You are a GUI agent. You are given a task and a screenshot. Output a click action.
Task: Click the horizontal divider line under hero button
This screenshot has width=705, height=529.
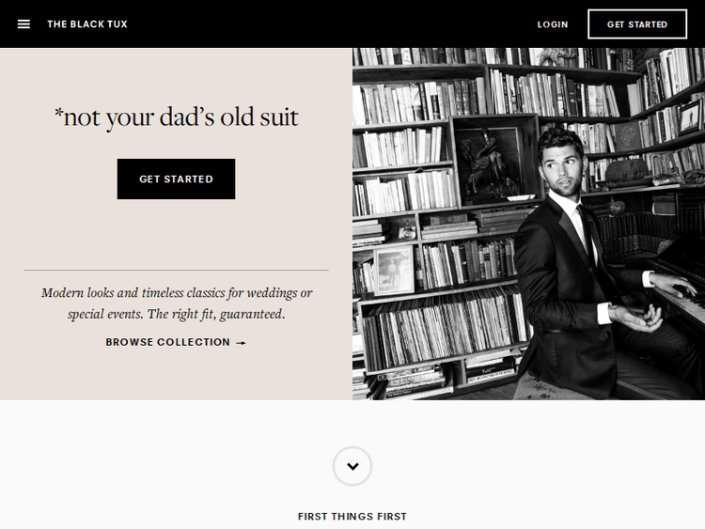[x=177, y=271]
